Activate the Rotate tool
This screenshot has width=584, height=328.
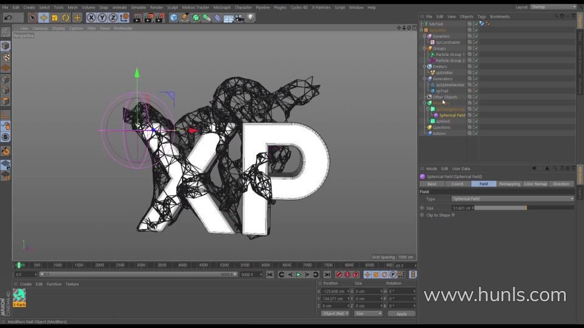point(66,18)
